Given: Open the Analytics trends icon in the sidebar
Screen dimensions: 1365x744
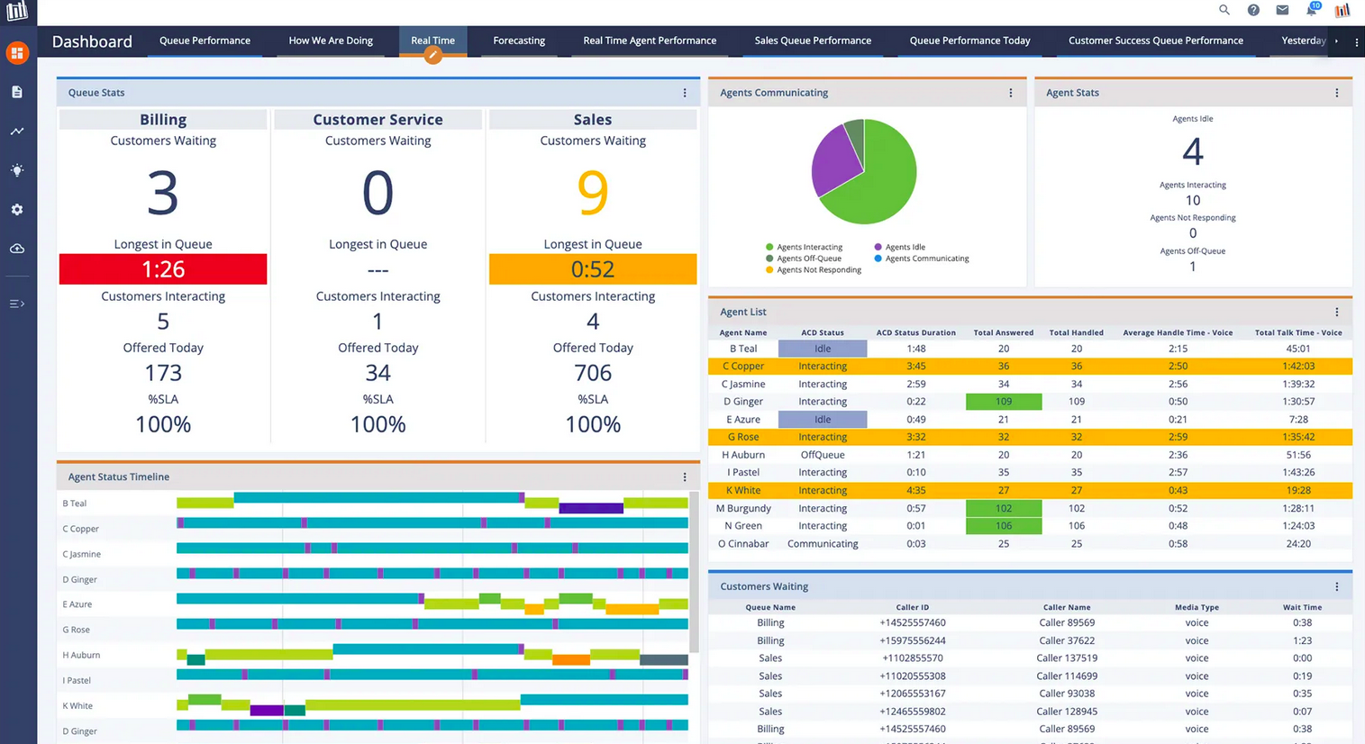Looking at the screenshot, I should point(18,131).
